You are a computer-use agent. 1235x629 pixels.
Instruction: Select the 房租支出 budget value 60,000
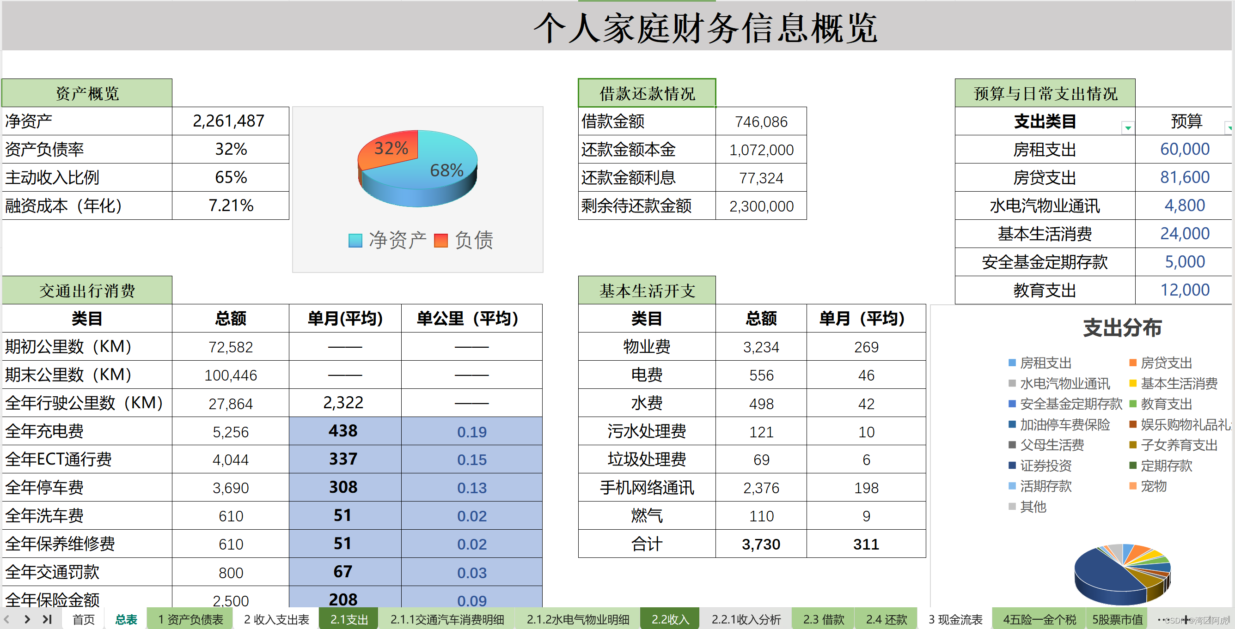pos(1184,150)
